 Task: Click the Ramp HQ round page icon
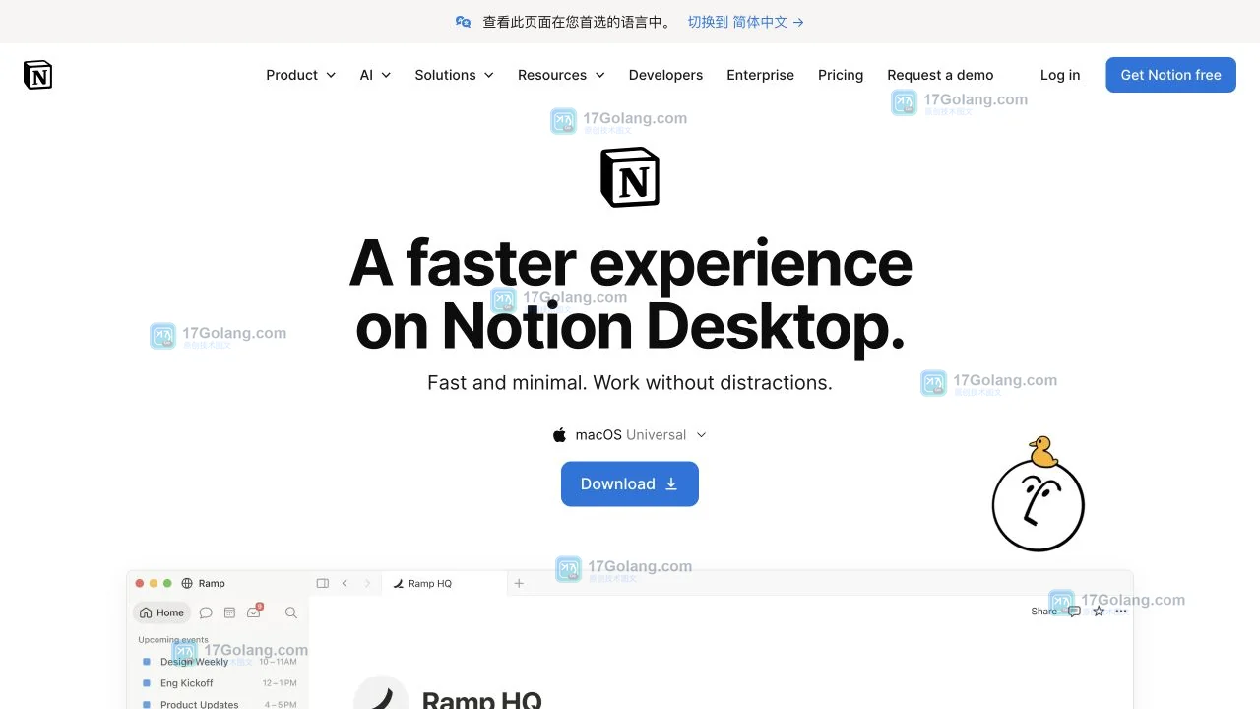(x=381, y=692)
